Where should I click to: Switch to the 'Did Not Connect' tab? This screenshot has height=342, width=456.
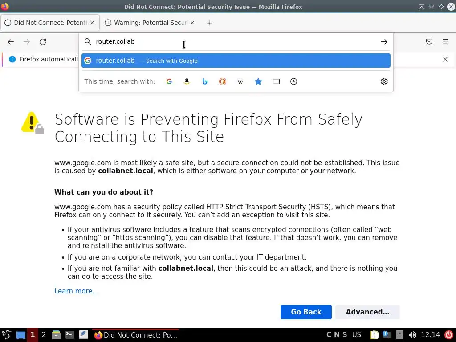click(50, 23)
